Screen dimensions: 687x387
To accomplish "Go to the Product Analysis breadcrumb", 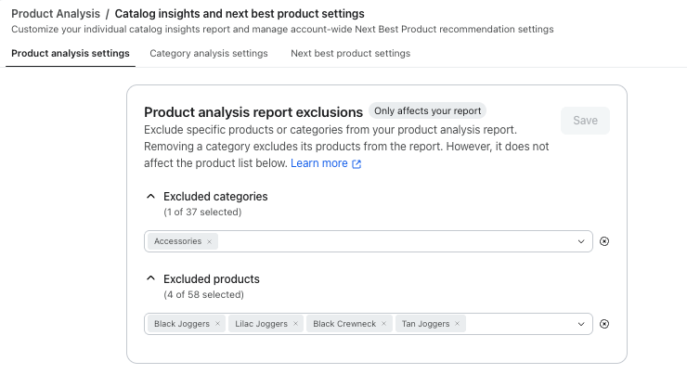I will (x=56, y=14).
